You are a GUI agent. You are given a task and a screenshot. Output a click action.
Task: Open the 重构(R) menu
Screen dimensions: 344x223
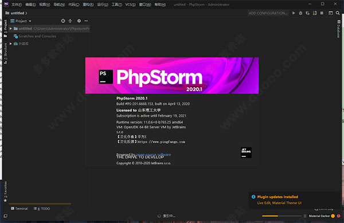88,5
